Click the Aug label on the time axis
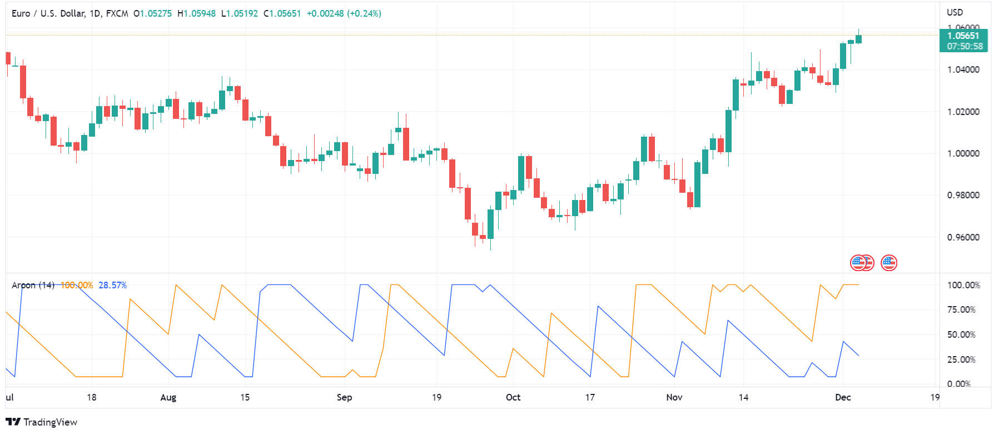The image size is (999, 435). click(x=168, y=397)
